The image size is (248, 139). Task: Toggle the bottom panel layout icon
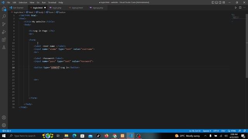click(217, 2)
